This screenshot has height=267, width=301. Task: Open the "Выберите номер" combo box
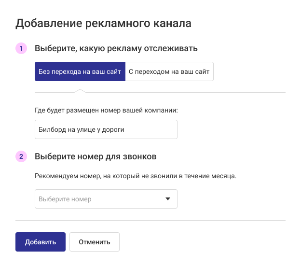coord(106,199)
